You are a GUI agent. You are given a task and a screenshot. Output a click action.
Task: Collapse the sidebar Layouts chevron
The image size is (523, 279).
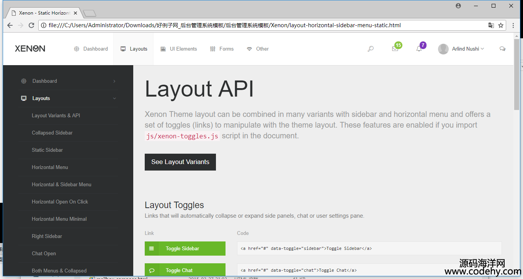coord(114,98)
